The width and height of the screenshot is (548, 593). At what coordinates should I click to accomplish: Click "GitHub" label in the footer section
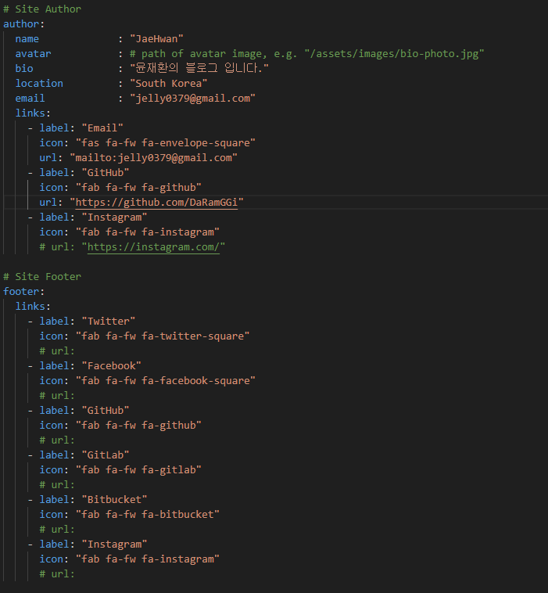106,411
